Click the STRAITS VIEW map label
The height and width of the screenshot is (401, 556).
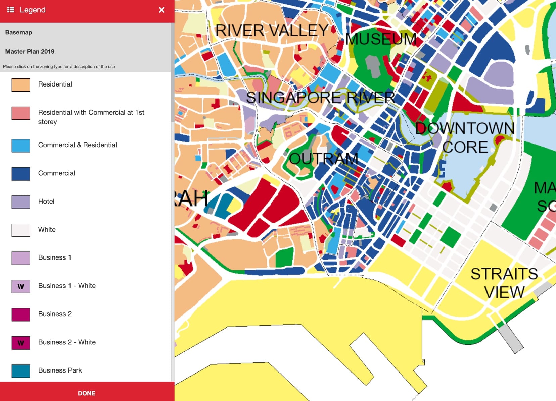(x=504, y=283)
